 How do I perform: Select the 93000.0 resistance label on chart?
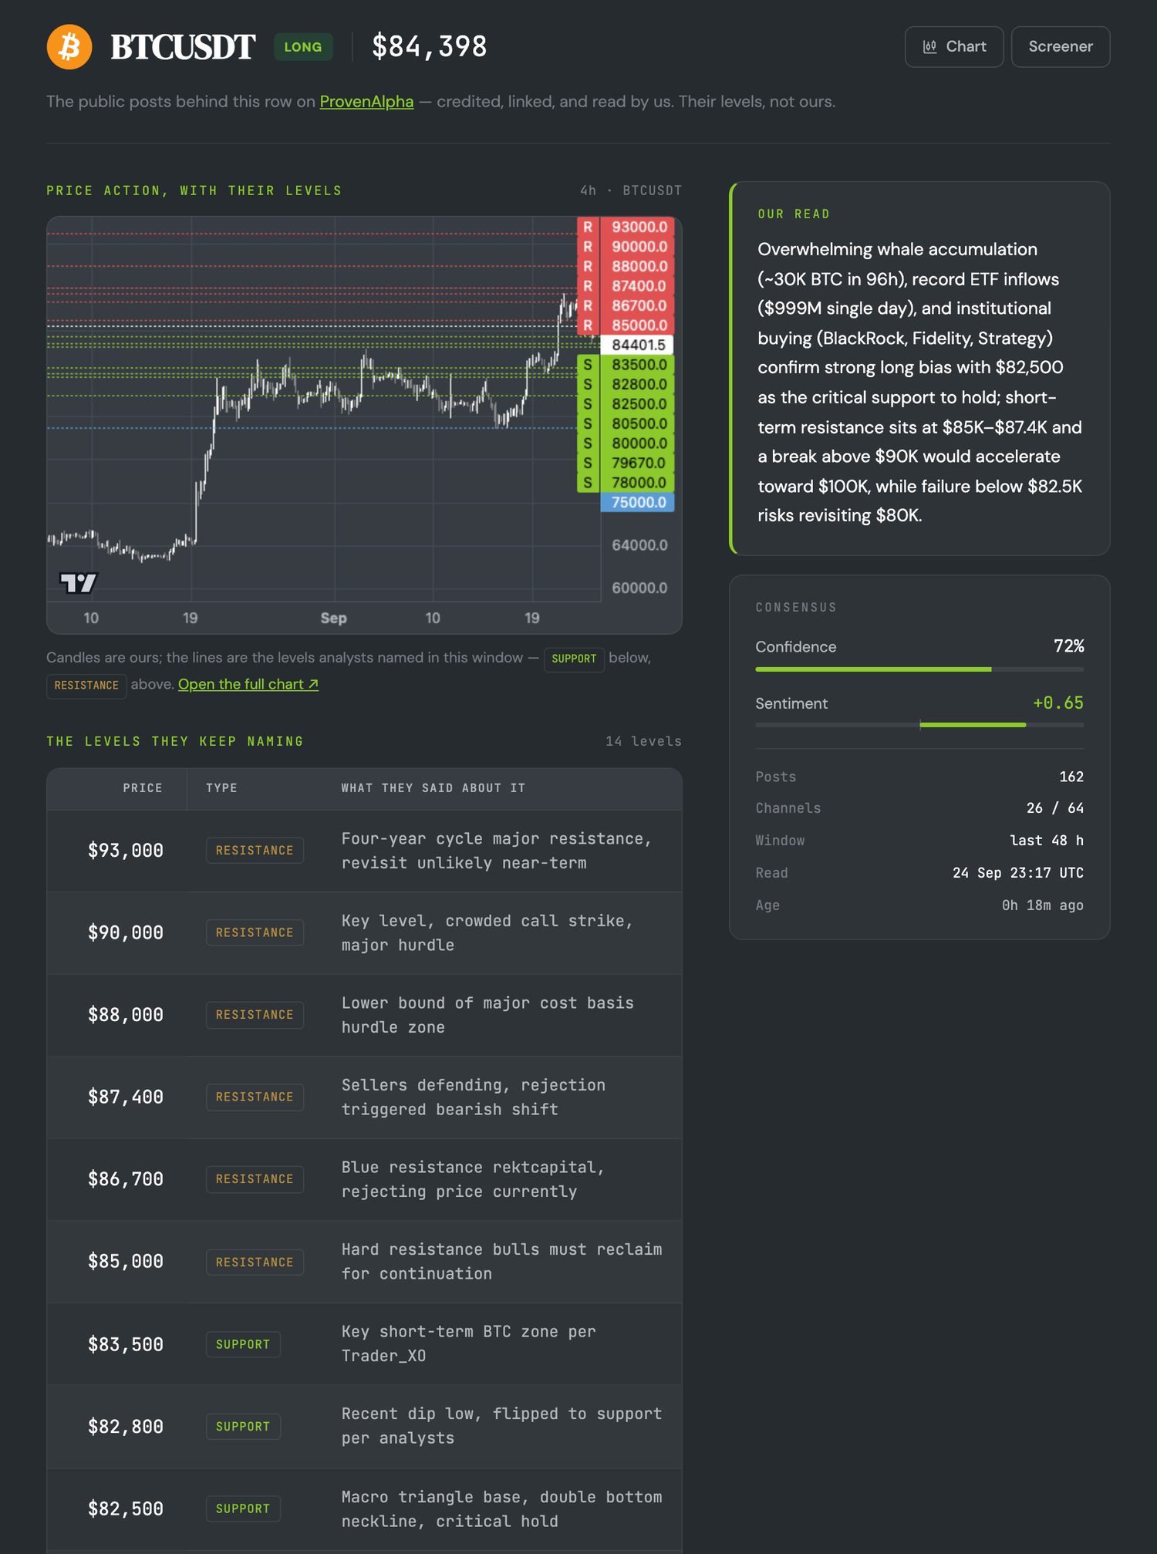[x=626, y=227]
